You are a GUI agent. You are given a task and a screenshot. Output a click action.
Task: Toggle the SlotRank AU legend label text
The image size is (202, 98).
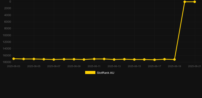(106, 73)
